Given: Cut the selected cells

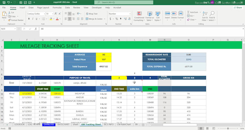Looking at the screenshot, I should pos(11,12).
